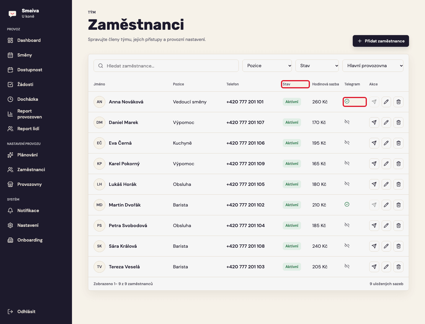The height and width of the screenshot is (324, 425).
Task: Focus the Hledat zaměstnance search field
Action: coord(166,66)
